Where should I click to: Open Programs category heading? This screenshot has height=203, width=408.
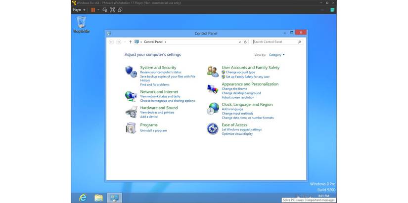click(149, 125)
